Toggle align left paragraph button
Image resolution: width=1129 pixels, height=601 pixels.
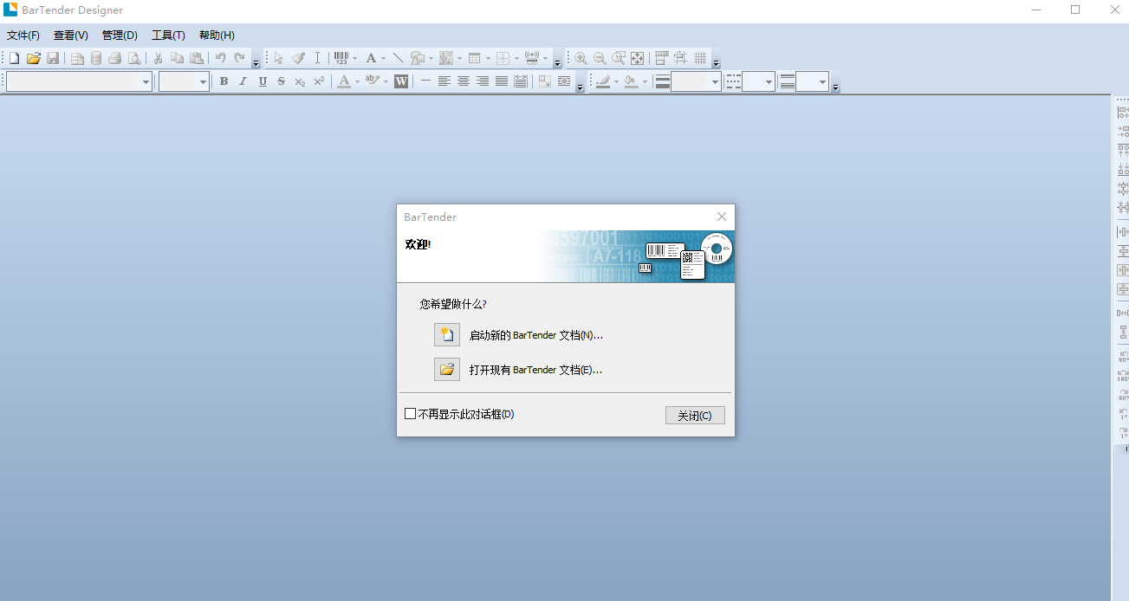point(444,81)
